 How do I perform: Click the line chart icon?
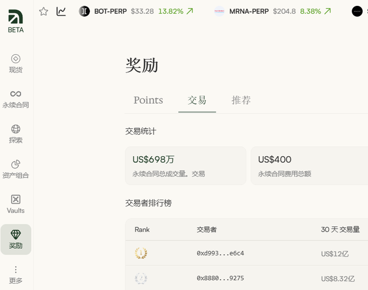(61, 11)
